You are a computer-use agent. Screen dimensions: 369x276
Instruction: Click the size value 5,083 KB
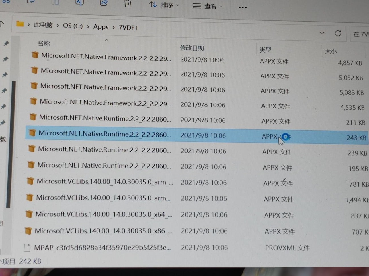tap(351, 93)
